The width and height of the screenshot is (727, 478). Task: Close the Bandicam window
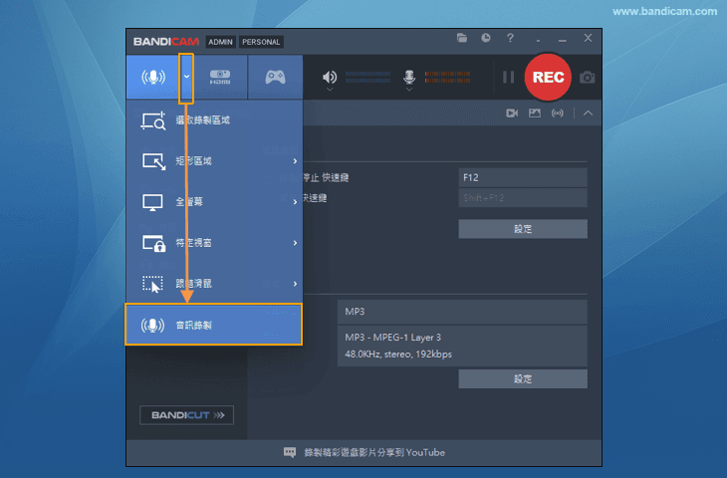click(x=588, y=38)
